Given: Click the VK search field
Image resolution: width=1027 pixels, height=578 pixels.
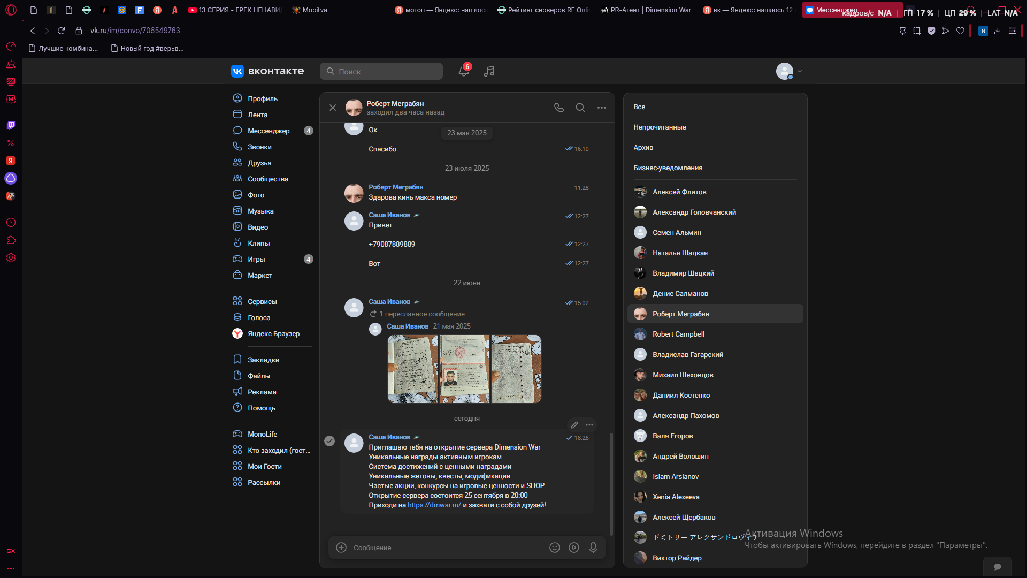Looking at the screenshot, I should [x=381, y=71].
